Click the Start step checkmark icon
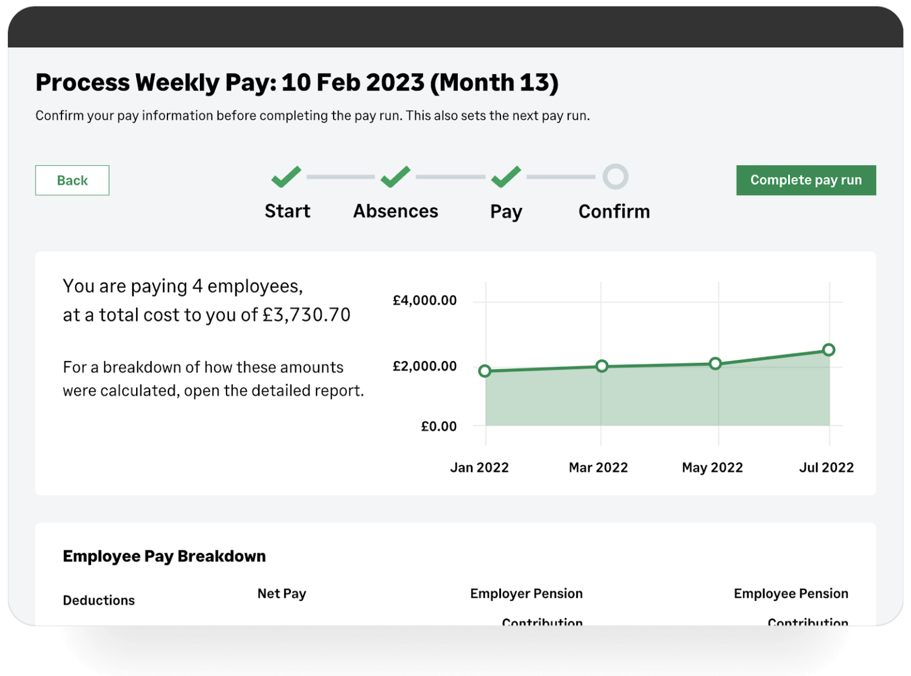The image size is (911, 676). tap(286, 176)
